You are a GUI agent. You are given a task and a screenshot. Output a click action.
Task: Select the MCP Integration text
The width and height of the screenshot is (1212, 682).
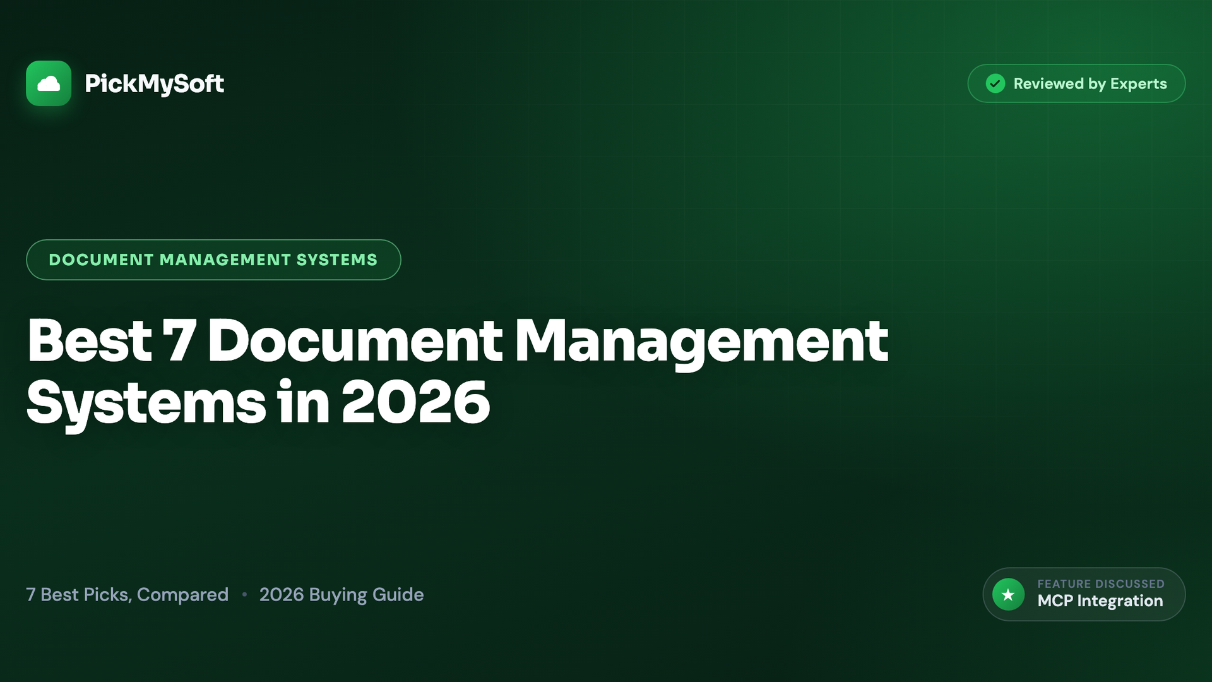[1100, 601]
